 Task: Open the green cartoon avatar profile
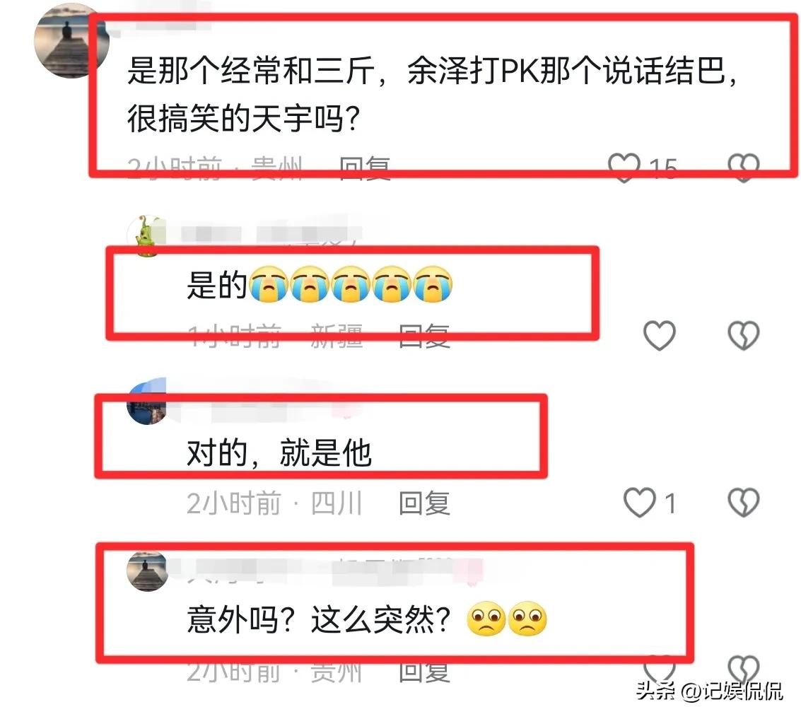[146, 235]
